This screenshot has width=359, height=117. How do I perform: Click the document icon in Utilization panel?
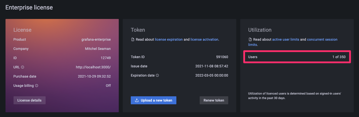[250, 40]
